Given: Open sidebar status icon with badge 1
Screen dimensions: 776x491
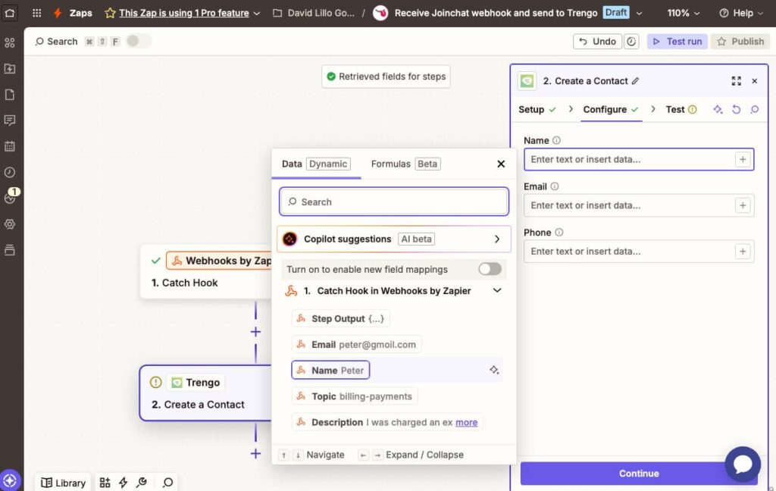Looking at the screenshot, I should 10,197.
